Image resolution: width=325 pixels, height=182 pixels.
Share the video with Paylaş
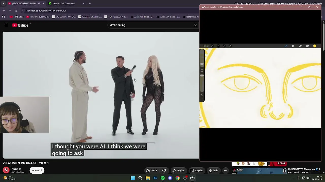(x=178, y=171)
